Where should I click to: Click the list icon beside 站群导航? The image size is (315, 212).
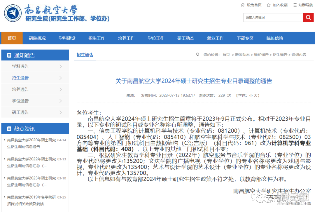295,5
